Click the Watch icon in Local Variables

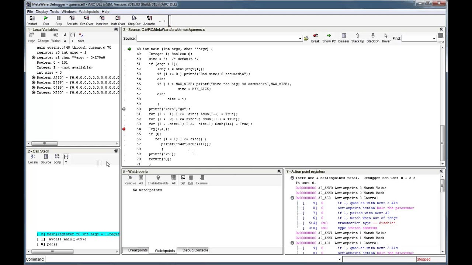pos(56,38)
